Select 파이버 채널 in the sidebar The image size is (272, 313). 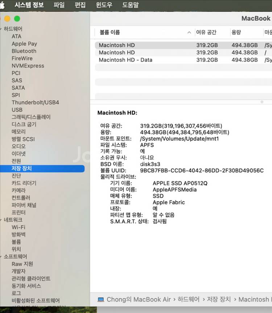24,205
